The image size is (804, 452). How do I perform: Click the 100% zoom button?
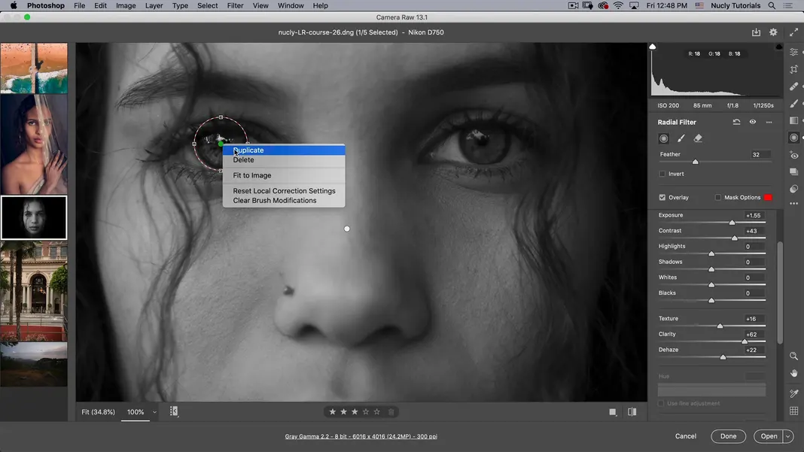point(136,412)
